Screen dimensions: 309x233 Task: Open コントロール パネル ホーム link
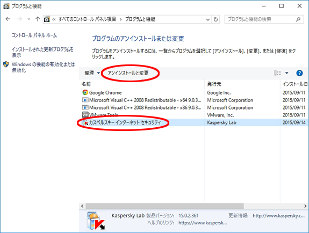point(34,35)
